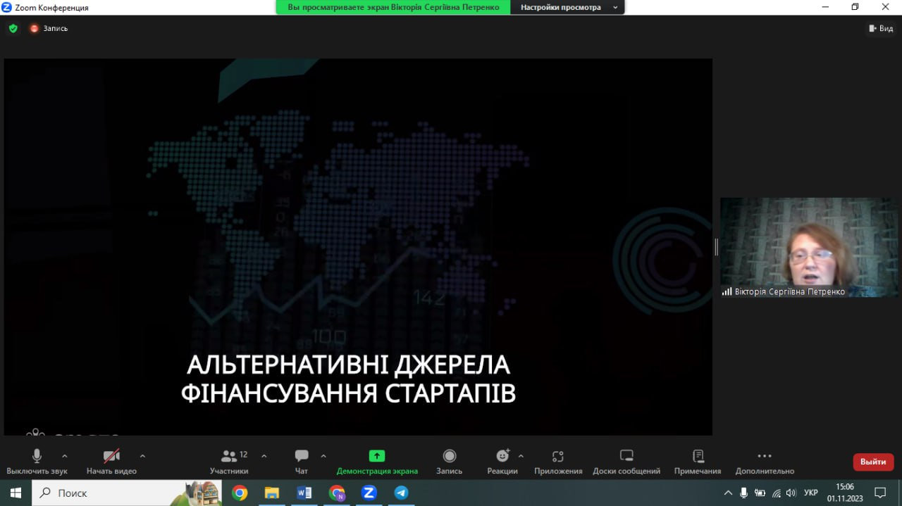Click the panel divider handle beside video

point(716,246)
